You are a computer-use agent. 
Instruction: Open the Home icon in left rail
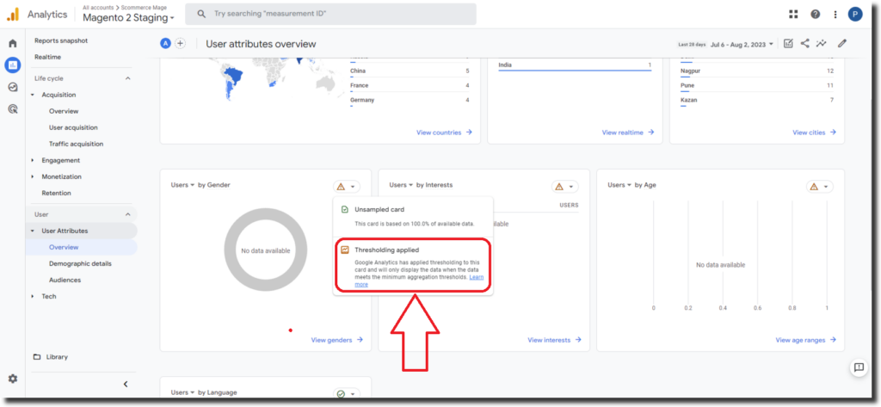click(13, 43)
